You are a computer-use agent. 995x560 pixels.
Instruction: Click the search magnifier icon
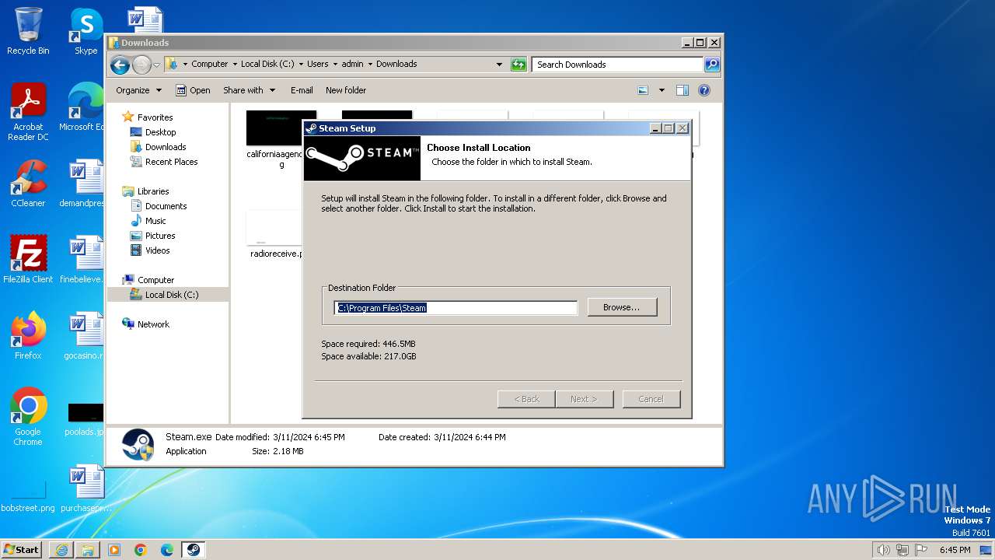711,65
